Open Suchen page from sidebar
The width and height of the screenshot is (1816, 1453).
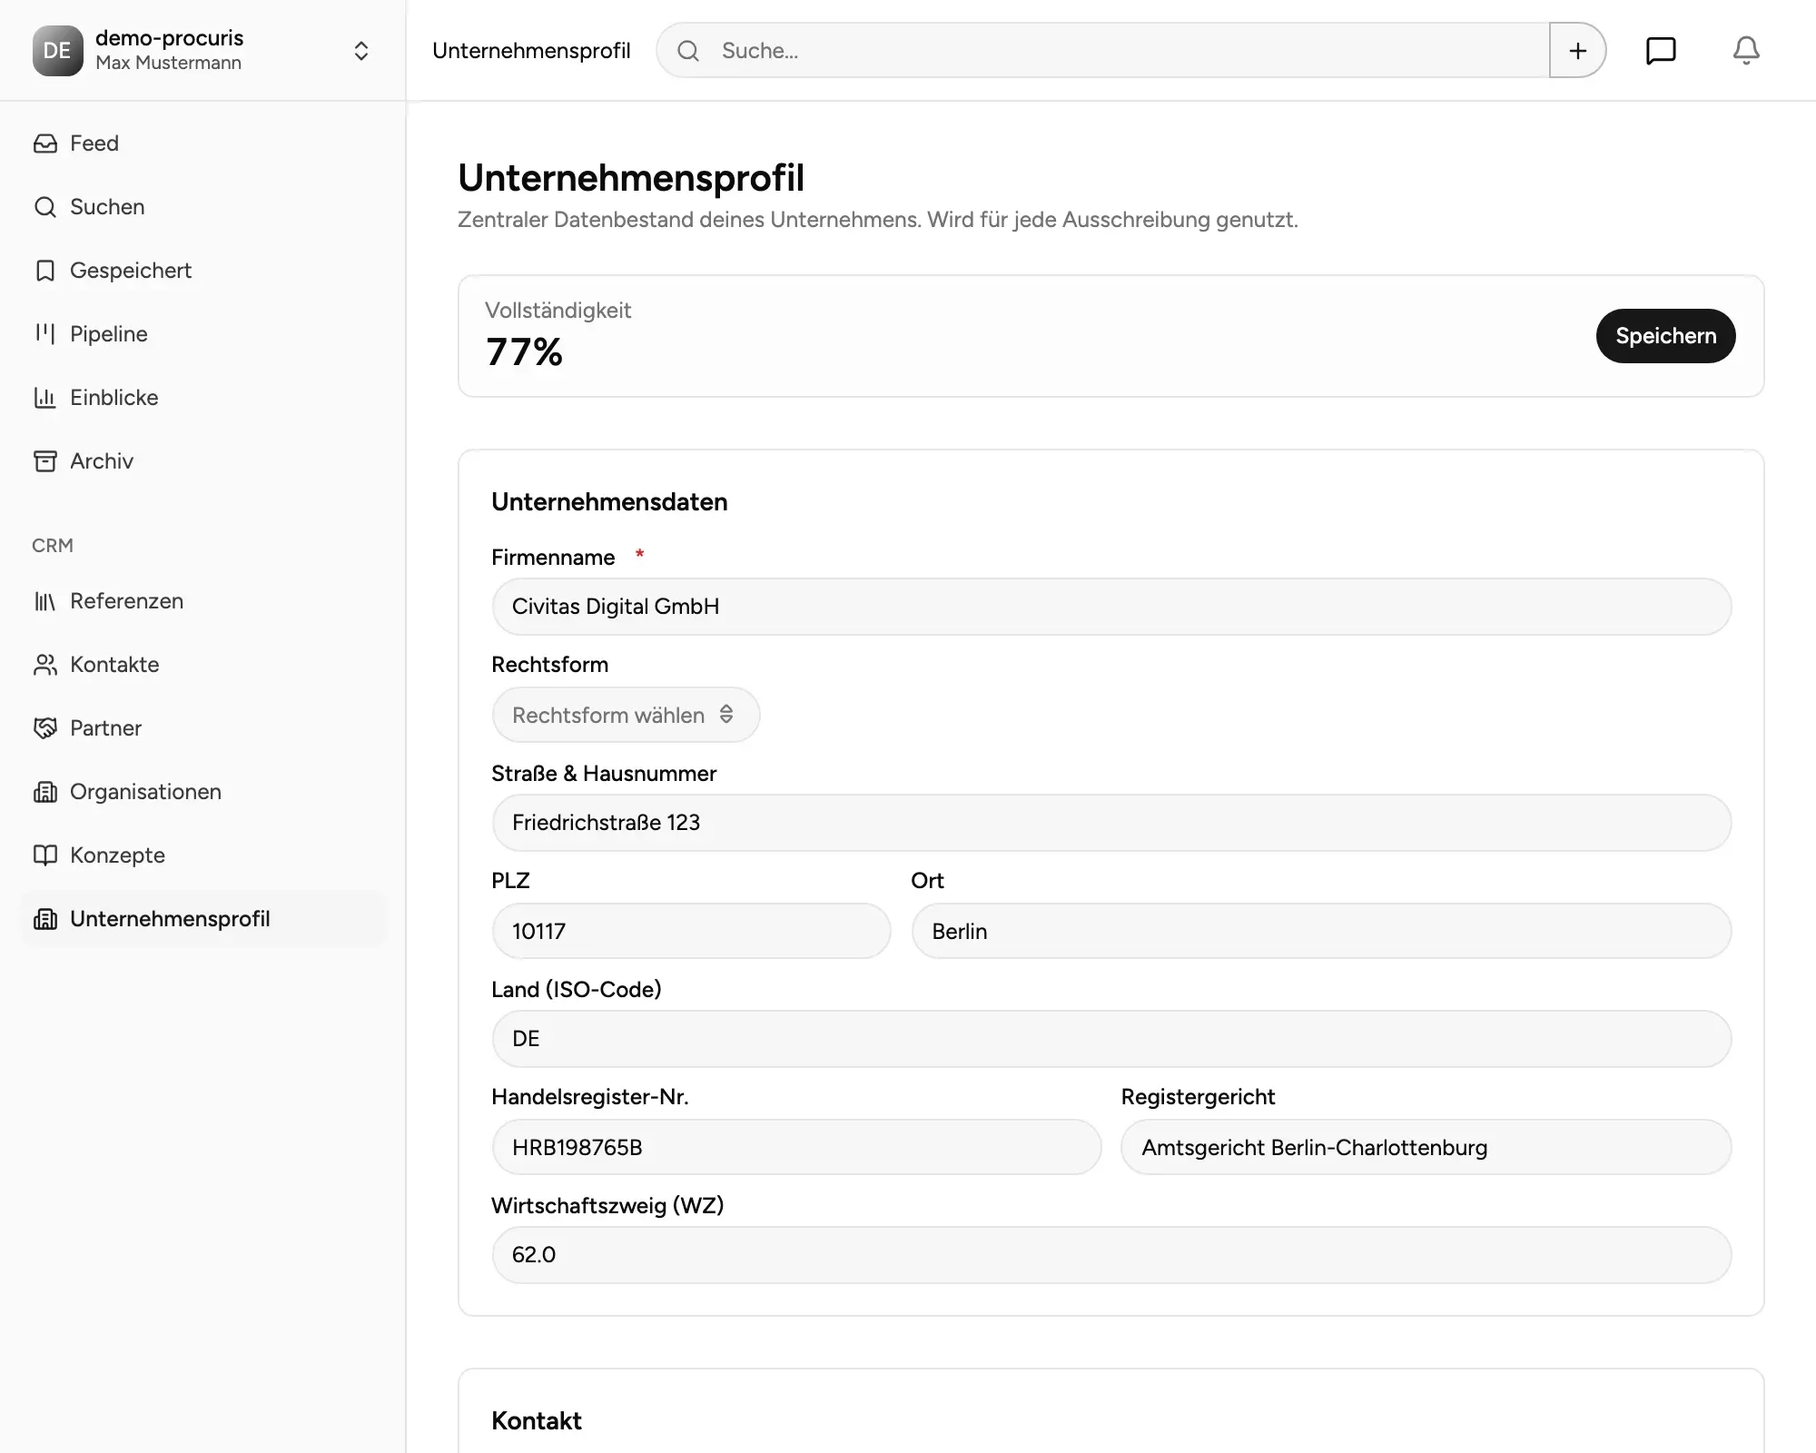[x=203, y=207]
